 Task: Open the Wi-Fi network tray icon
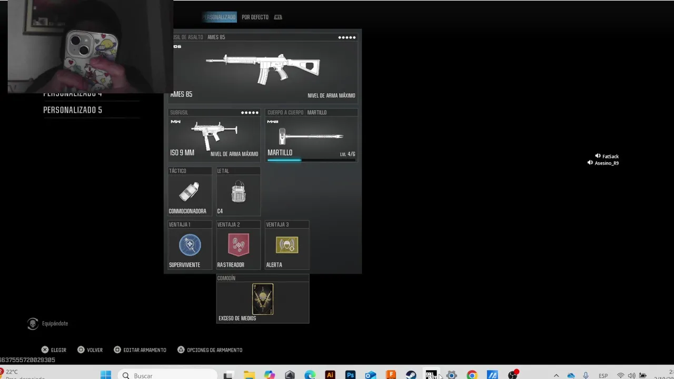click(x=621, y=376)
